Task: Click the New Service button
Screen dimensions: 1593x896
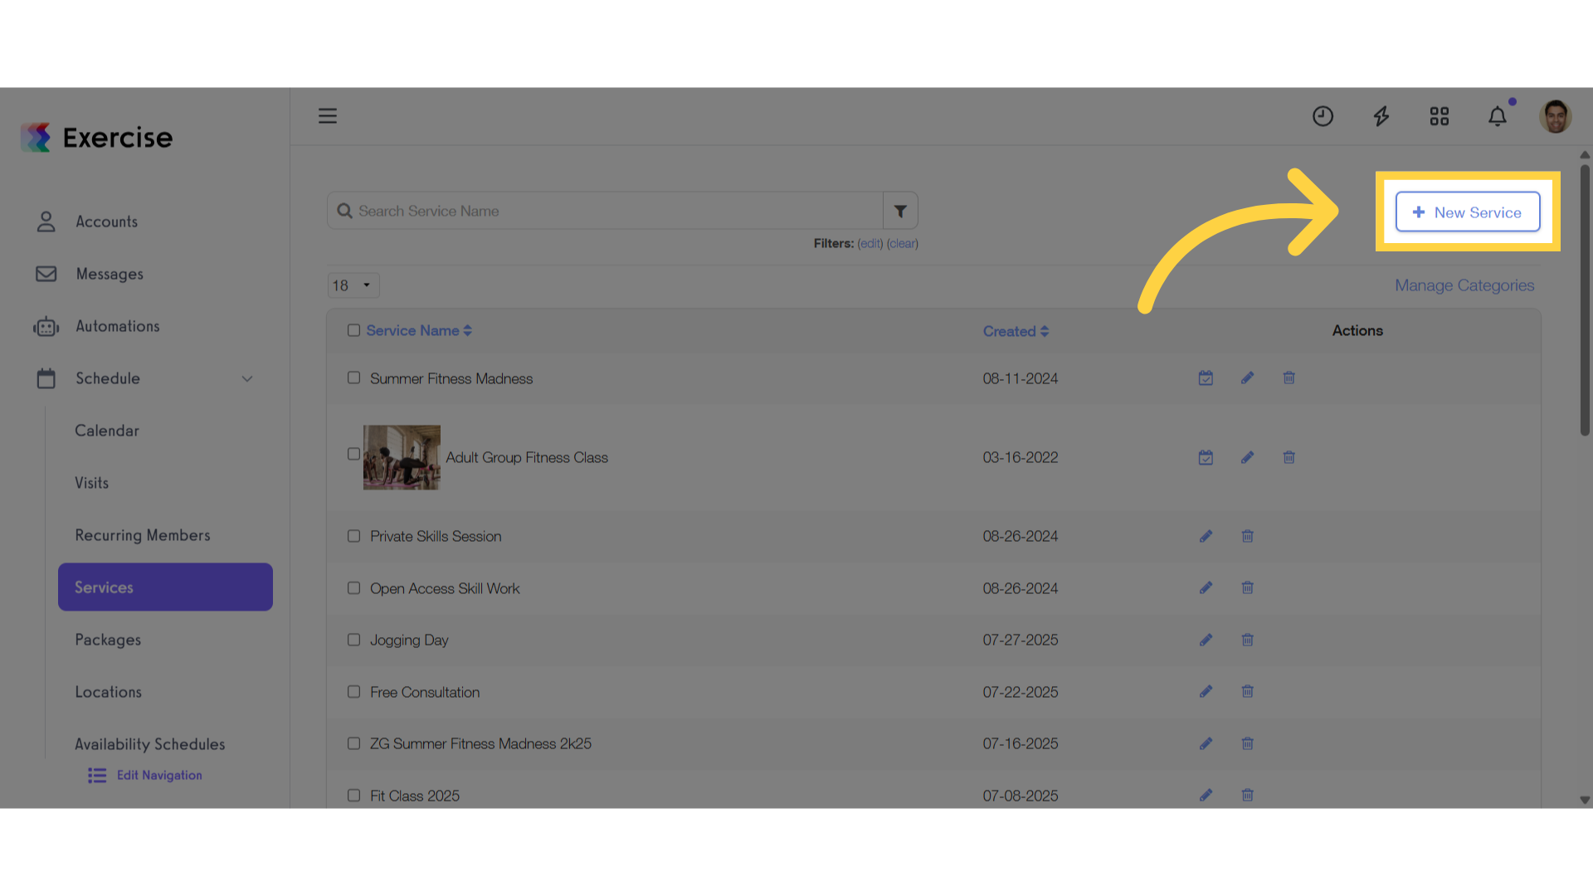Action: [x=1467, y=212]
